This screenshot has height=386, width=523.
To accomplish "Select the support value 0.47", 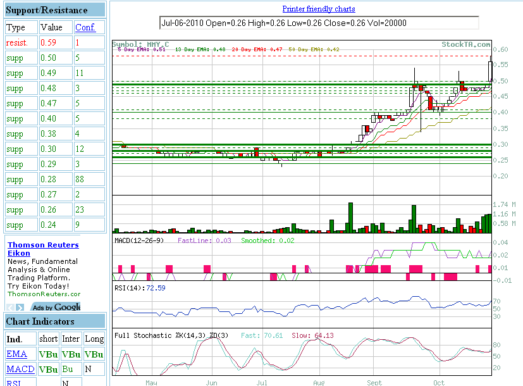I will click(56, 103).
